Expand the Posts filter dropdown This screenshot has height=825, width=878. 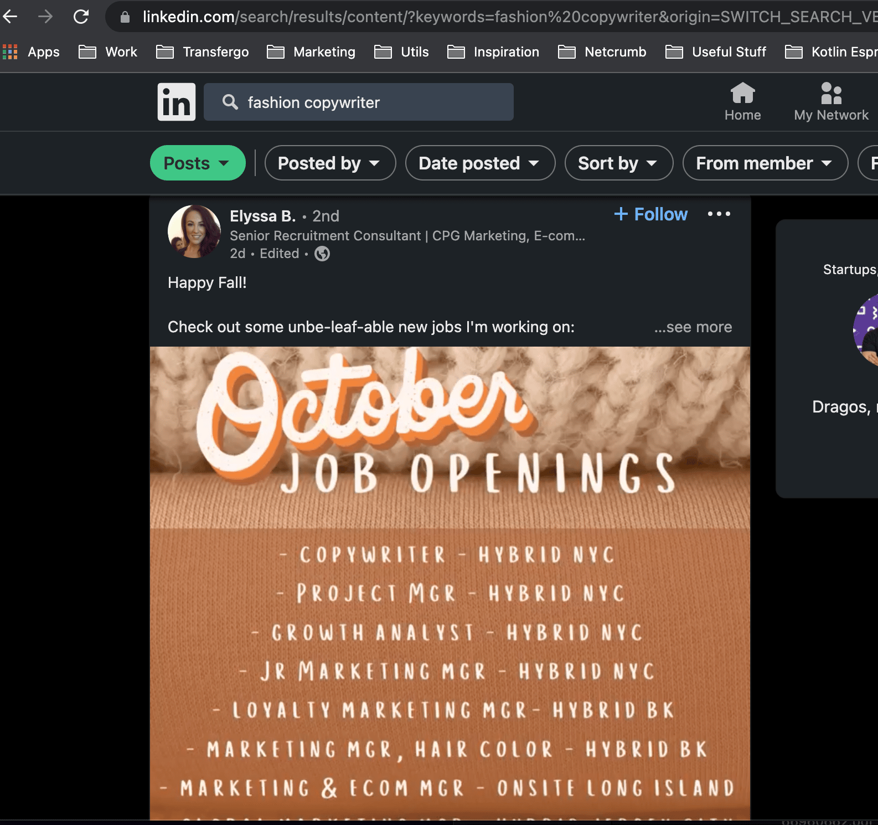coord(197,163)
